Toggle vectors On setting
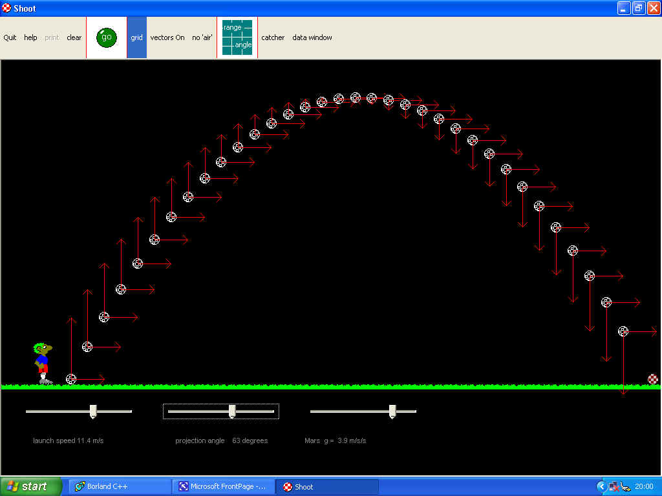 167,37
